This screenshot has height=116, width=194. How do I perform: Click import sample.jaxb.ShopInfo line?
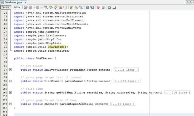click(38, 39)
